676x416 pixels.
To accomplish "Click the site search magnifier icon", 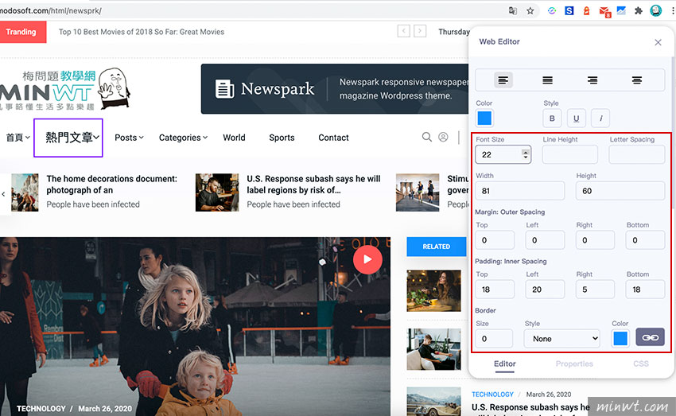I will click(x=427, y=137).
